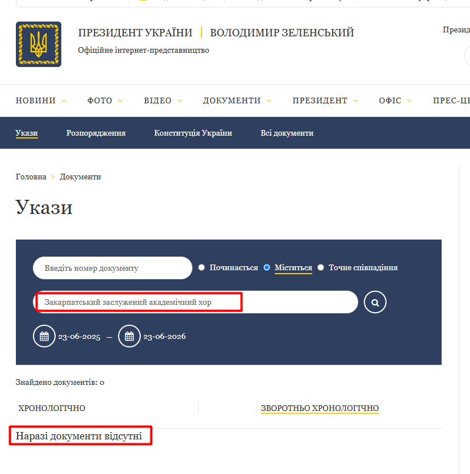Viewport: 470px width, 474px height.
Task: Click the magnifier search button
Action: point(375,302)
